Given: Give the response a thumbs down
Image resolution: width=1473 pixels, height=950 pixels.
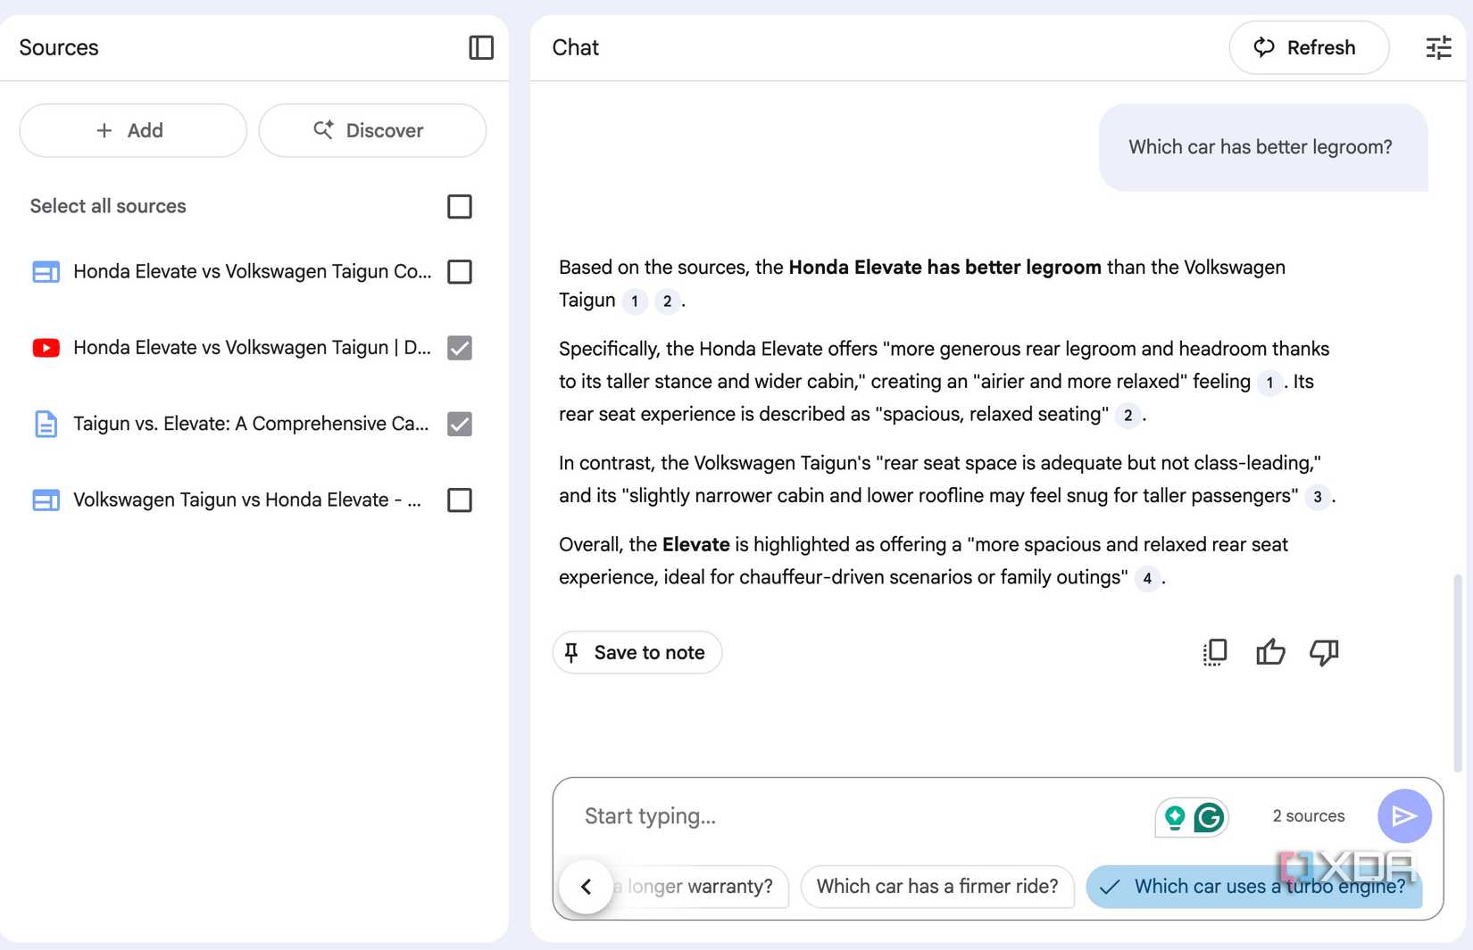Looking at the screenshot, I should click(1324, 653).
